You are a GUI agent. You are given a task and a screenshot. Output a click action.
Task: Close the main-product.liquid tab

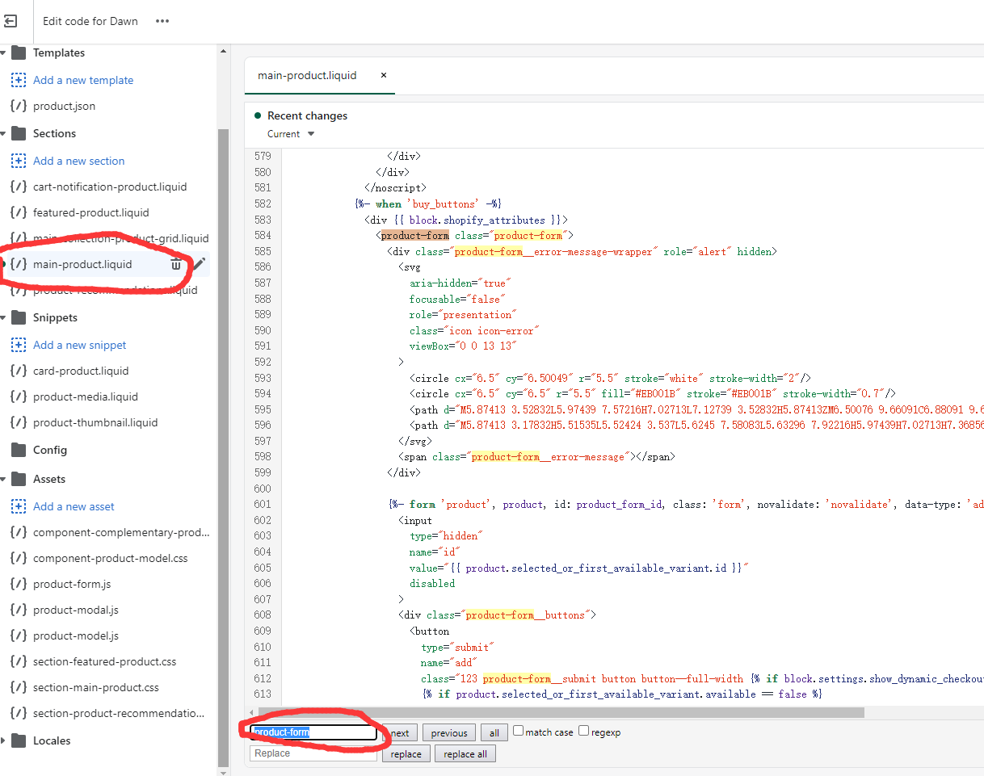(x=384, y=75)
